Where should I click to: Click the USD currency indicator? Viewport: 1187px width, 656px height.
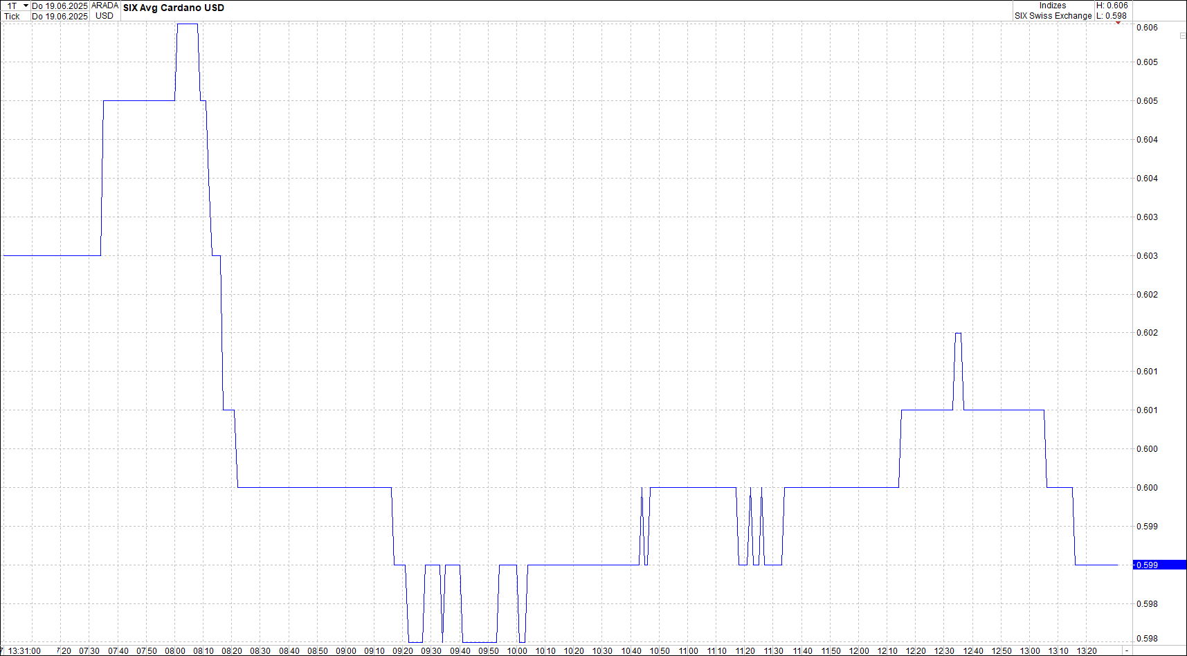point(104,16)
